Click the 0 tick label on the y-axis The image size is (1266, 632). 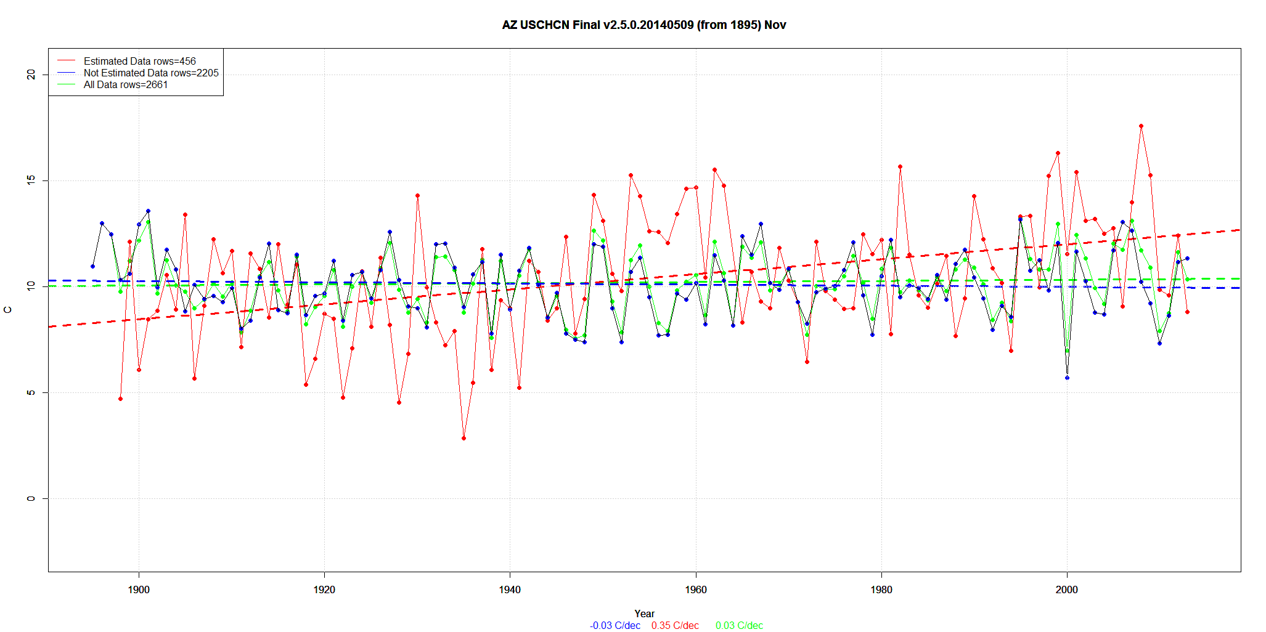(31, 498)
